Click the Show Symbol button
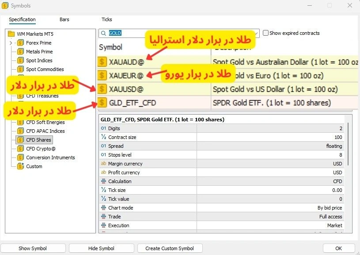This screenshot has height=255, width=360. (x=33, y=248)
